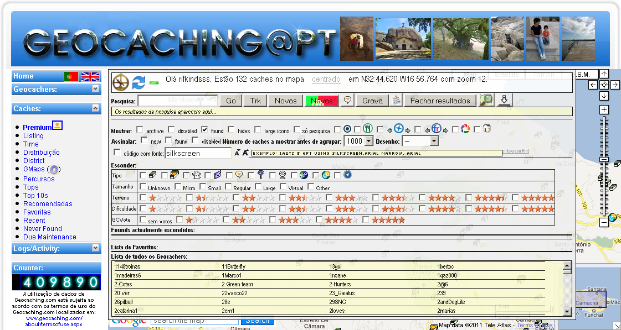Click the green minus collapse icon
The image size is (621, 330).
point(154,83)
